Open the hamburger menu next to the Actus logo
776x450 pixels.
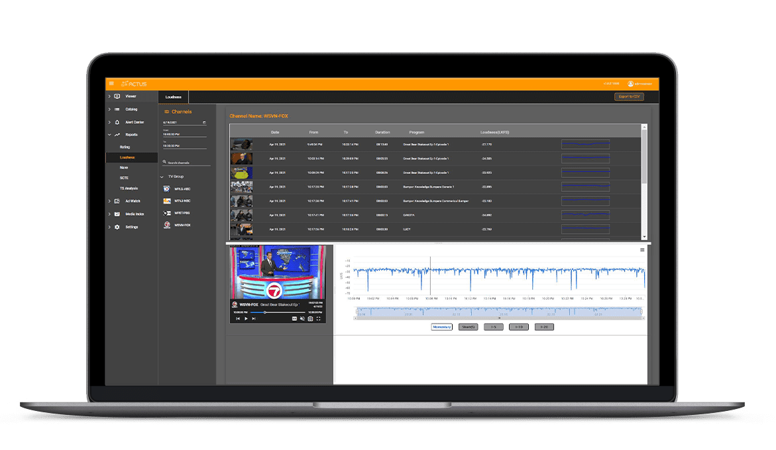(111, 83)
